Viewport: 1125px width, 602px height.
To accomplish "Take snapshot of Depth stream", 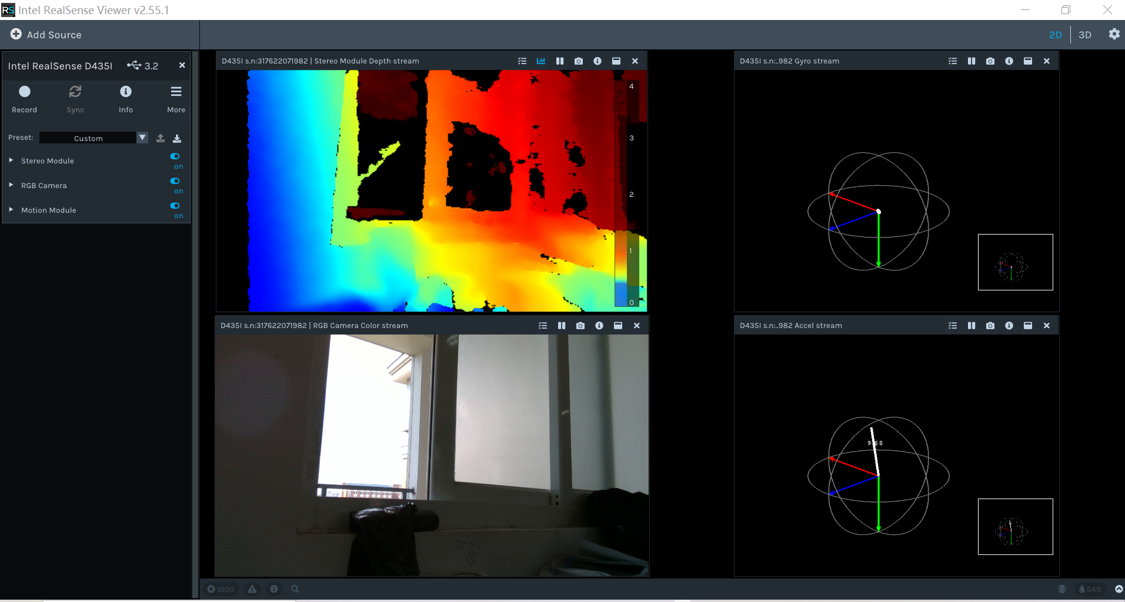I will point(579,61).
